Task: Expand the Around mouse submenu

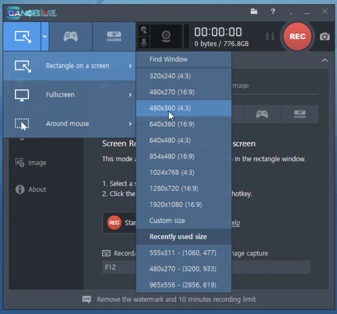Action: tap(69, 124)
